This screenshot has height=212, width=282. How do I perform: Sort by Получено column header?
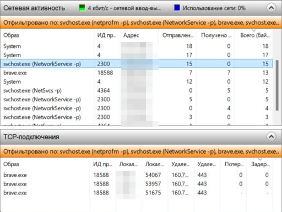click(x=216, y=35)
